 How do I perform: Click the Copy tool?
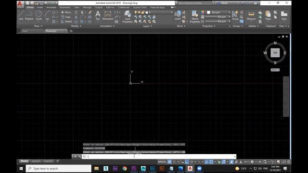(x=66, y=17)
